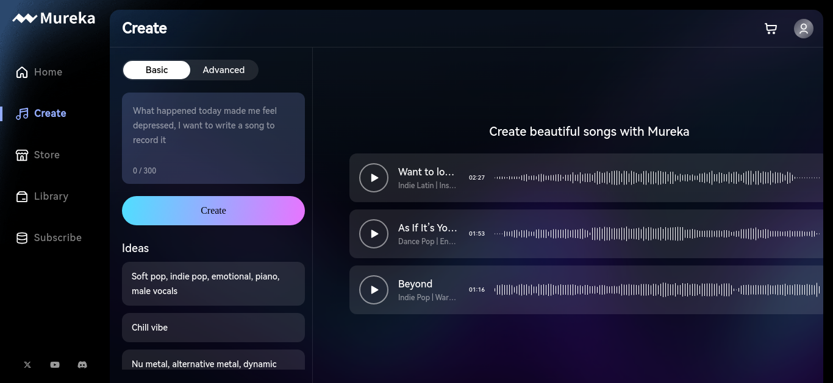Click the Mureka logo
Viewport: 833px width, 383px height.
click(54, 18)
